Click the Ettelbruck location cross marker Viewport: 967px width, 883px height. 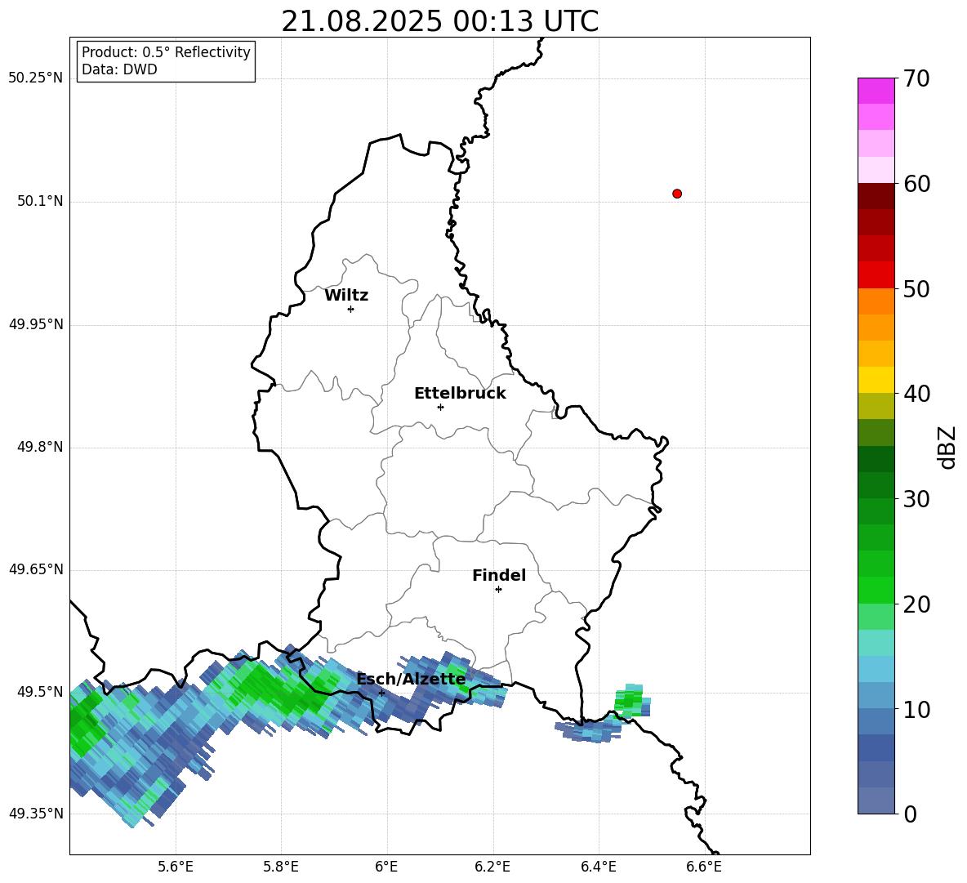click(440, 407)
